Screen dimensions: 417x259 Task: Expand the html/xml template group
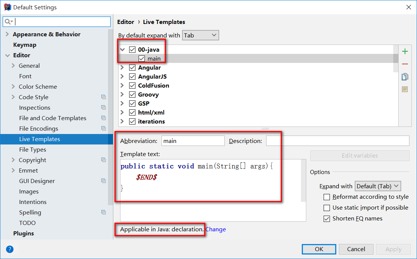pos(122,112)
